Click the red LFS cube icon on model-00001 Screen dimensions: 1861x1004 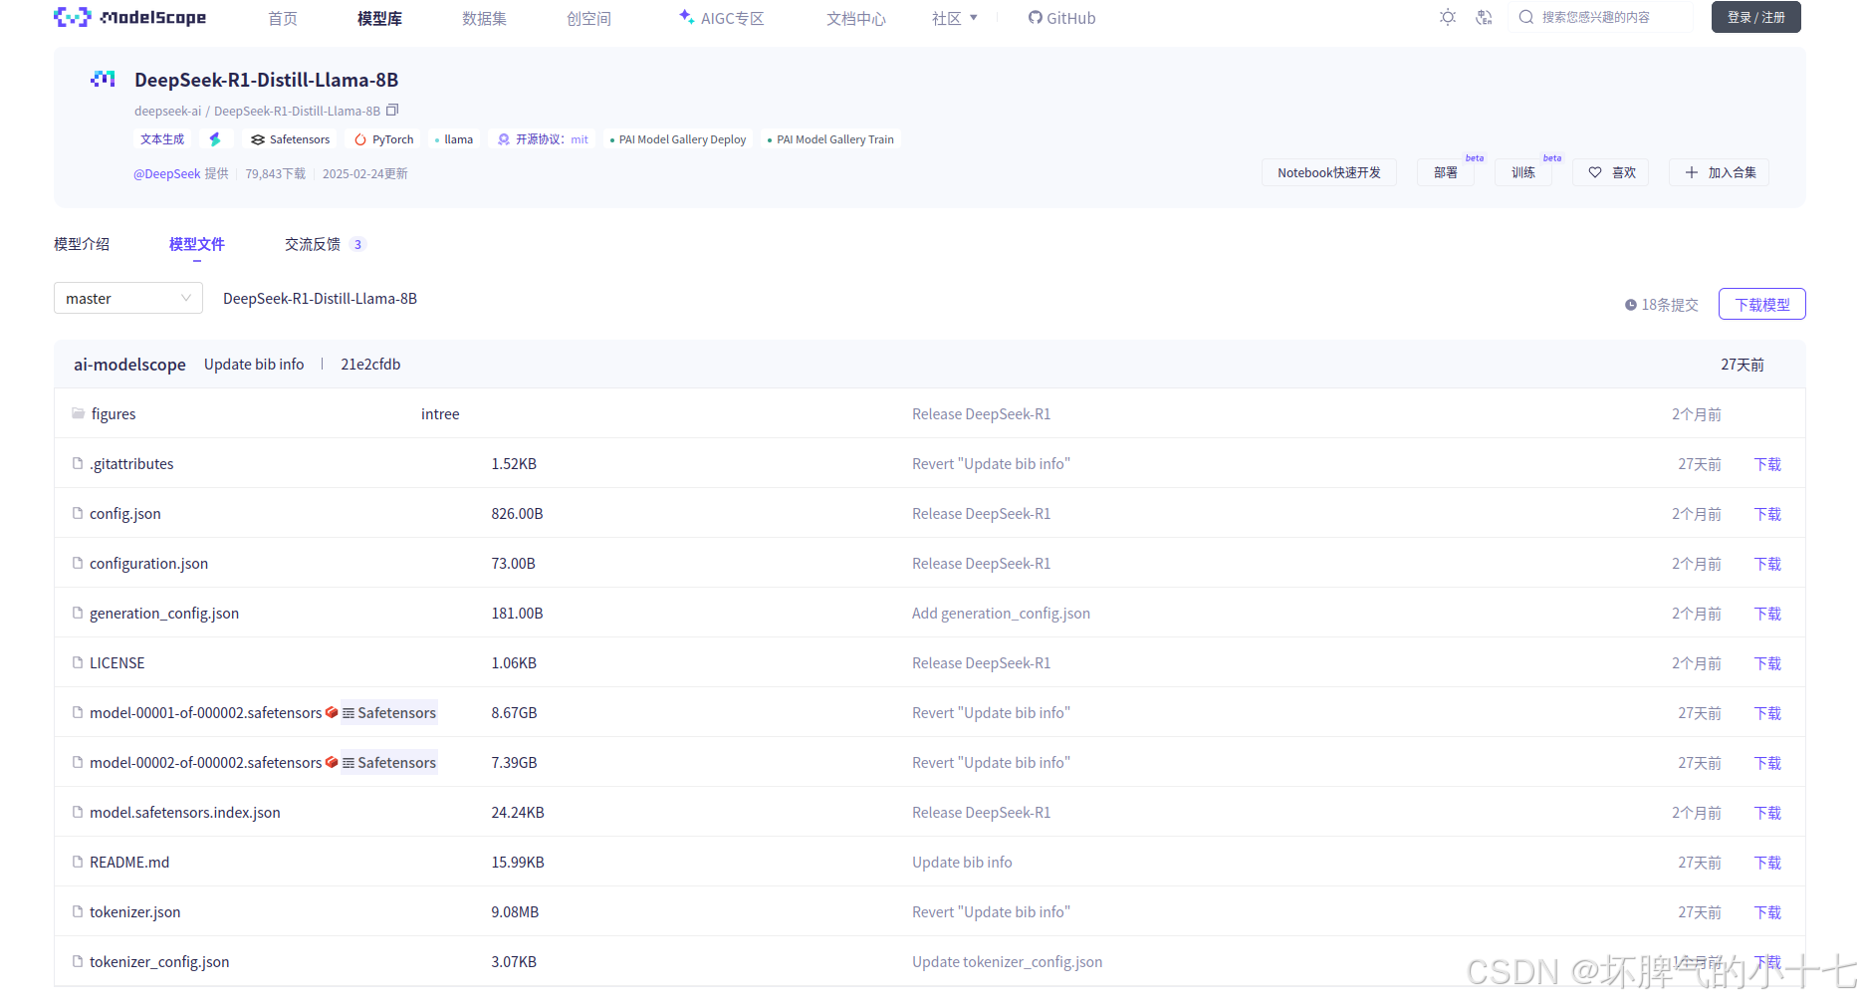point(332,712)
